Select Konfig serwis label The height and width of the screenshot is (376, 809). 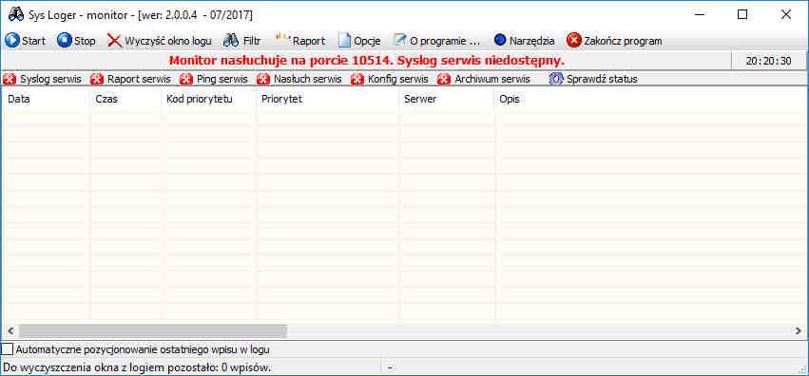pos(398,80)
